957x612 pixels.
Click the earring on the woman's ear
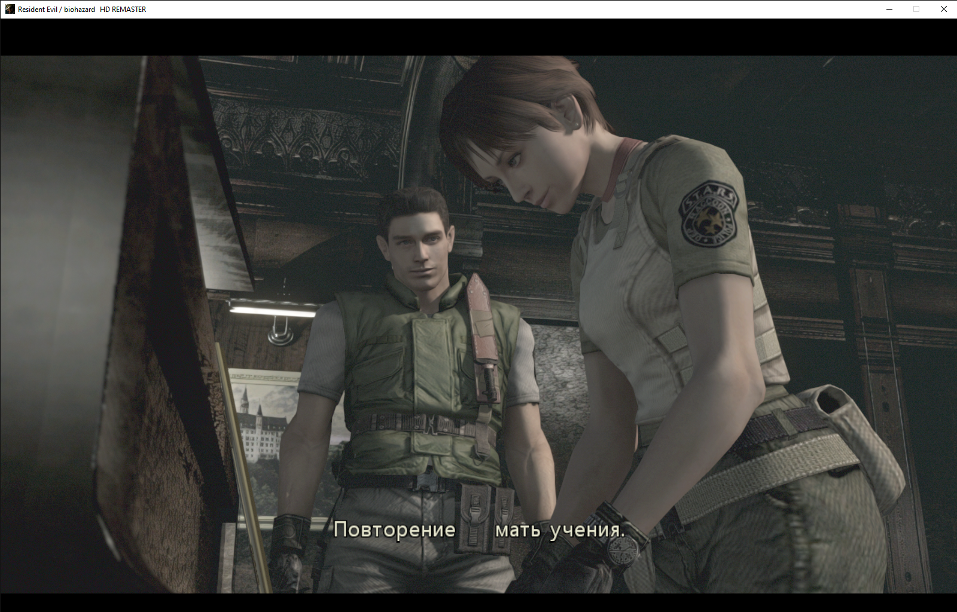coord(577,125)
